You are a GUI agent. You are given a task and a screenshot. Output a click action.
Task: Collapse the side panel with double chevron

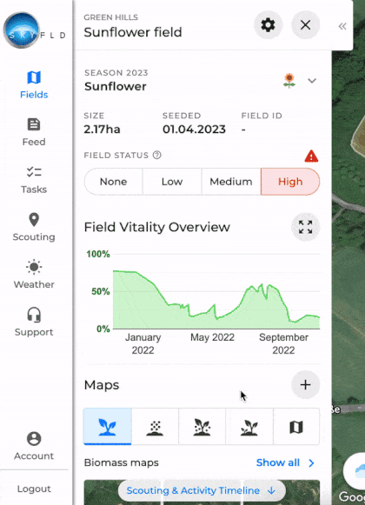342,26
